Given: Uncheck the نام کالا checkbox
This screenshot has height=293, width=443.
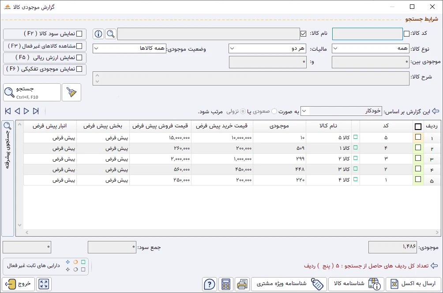Looking at the screenshot, I should click(x=304, y=34).
